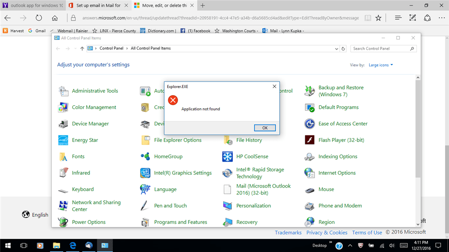The height and width of the screenshot is (252, 449).
Task: Open the Terms of Use link
Action: (367, 233)
